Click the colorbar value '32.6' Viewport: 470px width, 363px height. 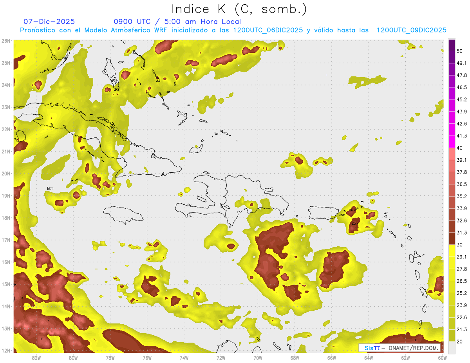point(462,220)
